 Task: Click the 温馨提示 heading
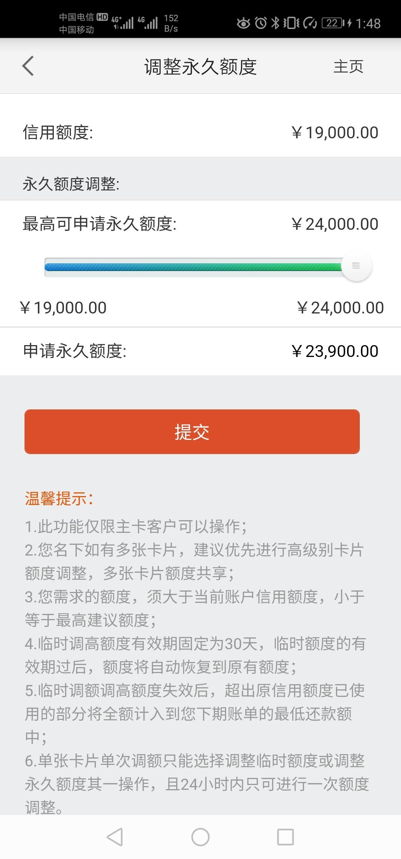(x=59, y=499)
